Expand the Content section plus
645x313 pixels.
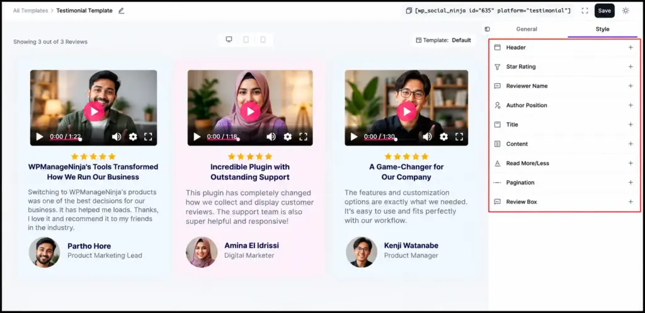click(x=630, y=144)
